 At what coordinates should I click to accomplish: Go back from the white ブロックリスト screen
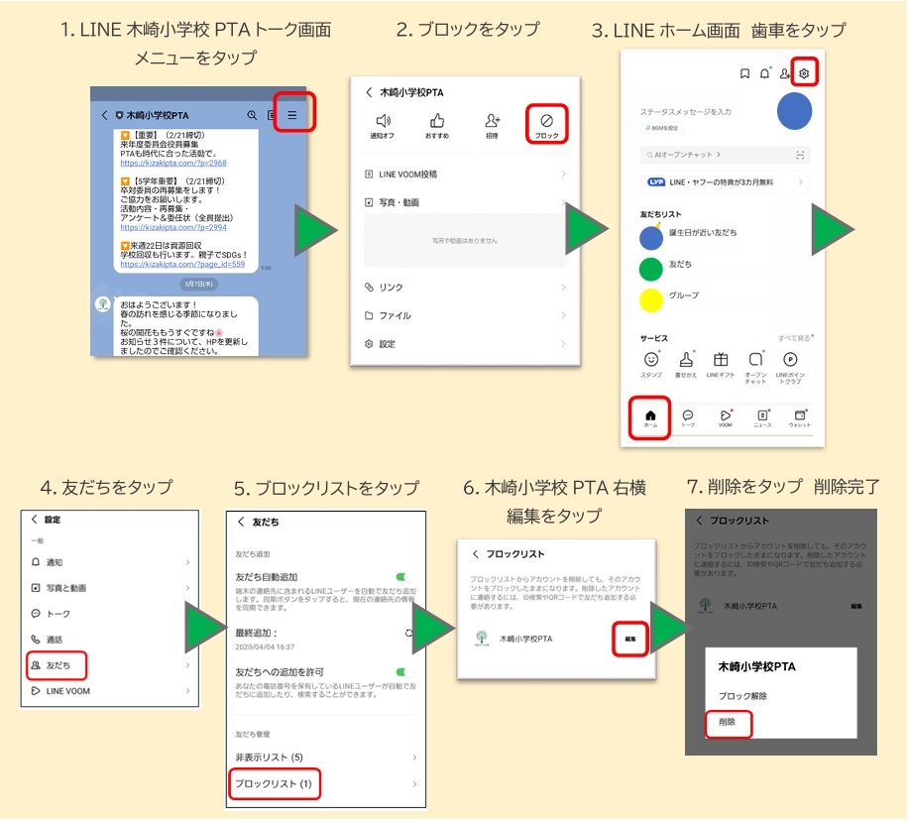tap(476, 554)
